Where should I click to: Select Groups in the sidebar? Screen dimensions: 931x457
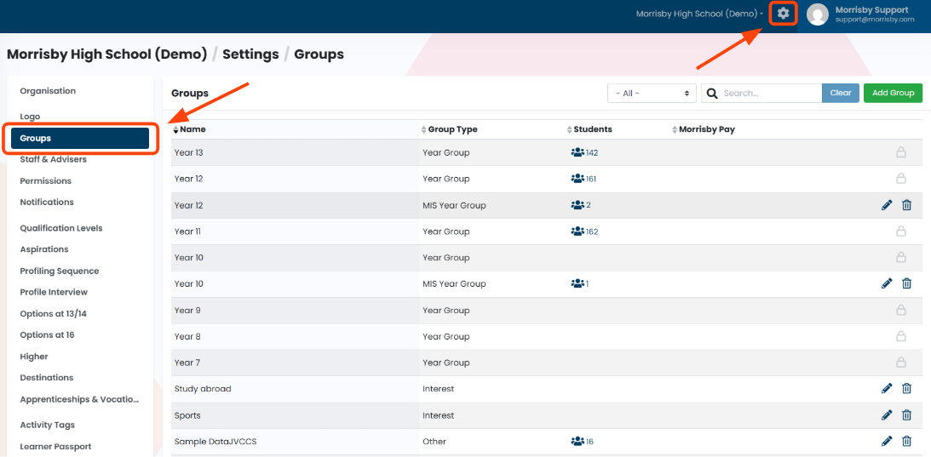coord(80,138)
